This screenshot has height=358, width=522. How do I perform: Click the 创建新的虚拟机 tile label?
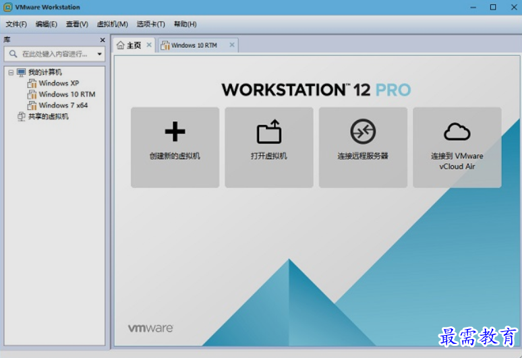click(175, 156)
